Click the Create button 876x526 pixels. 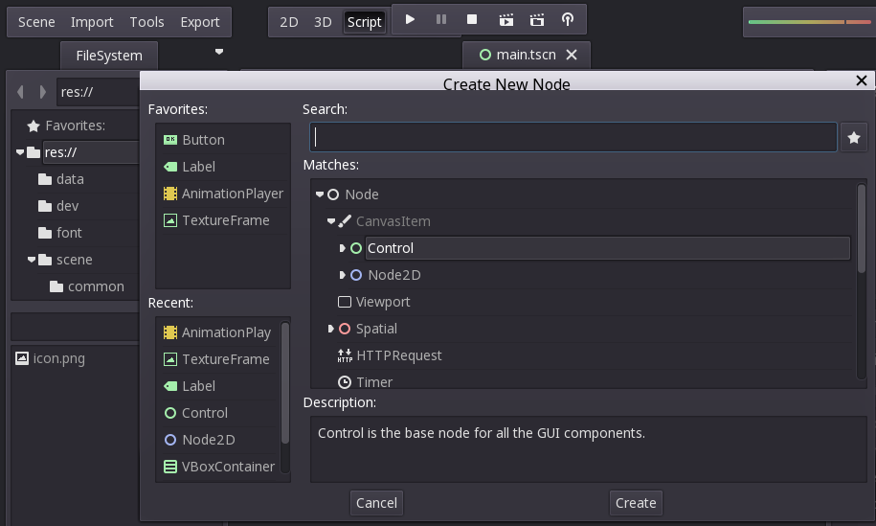pos(636,502)
